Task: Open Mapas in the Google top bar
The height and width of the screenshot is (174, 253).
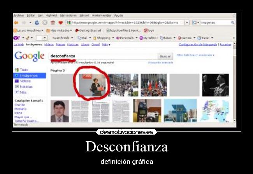Action: click(60, 44)
